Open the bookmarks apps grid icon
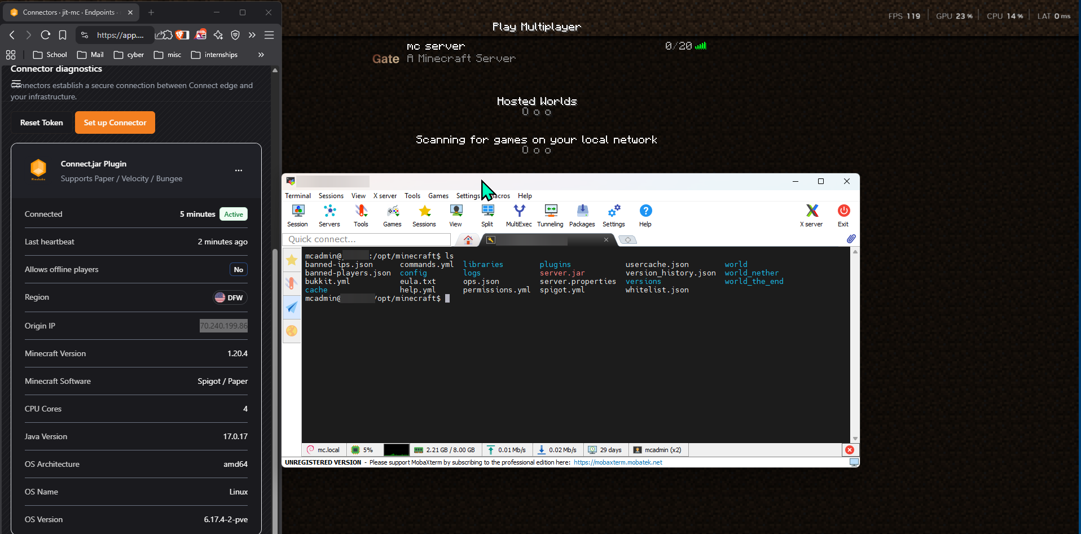 pos(11,55)
